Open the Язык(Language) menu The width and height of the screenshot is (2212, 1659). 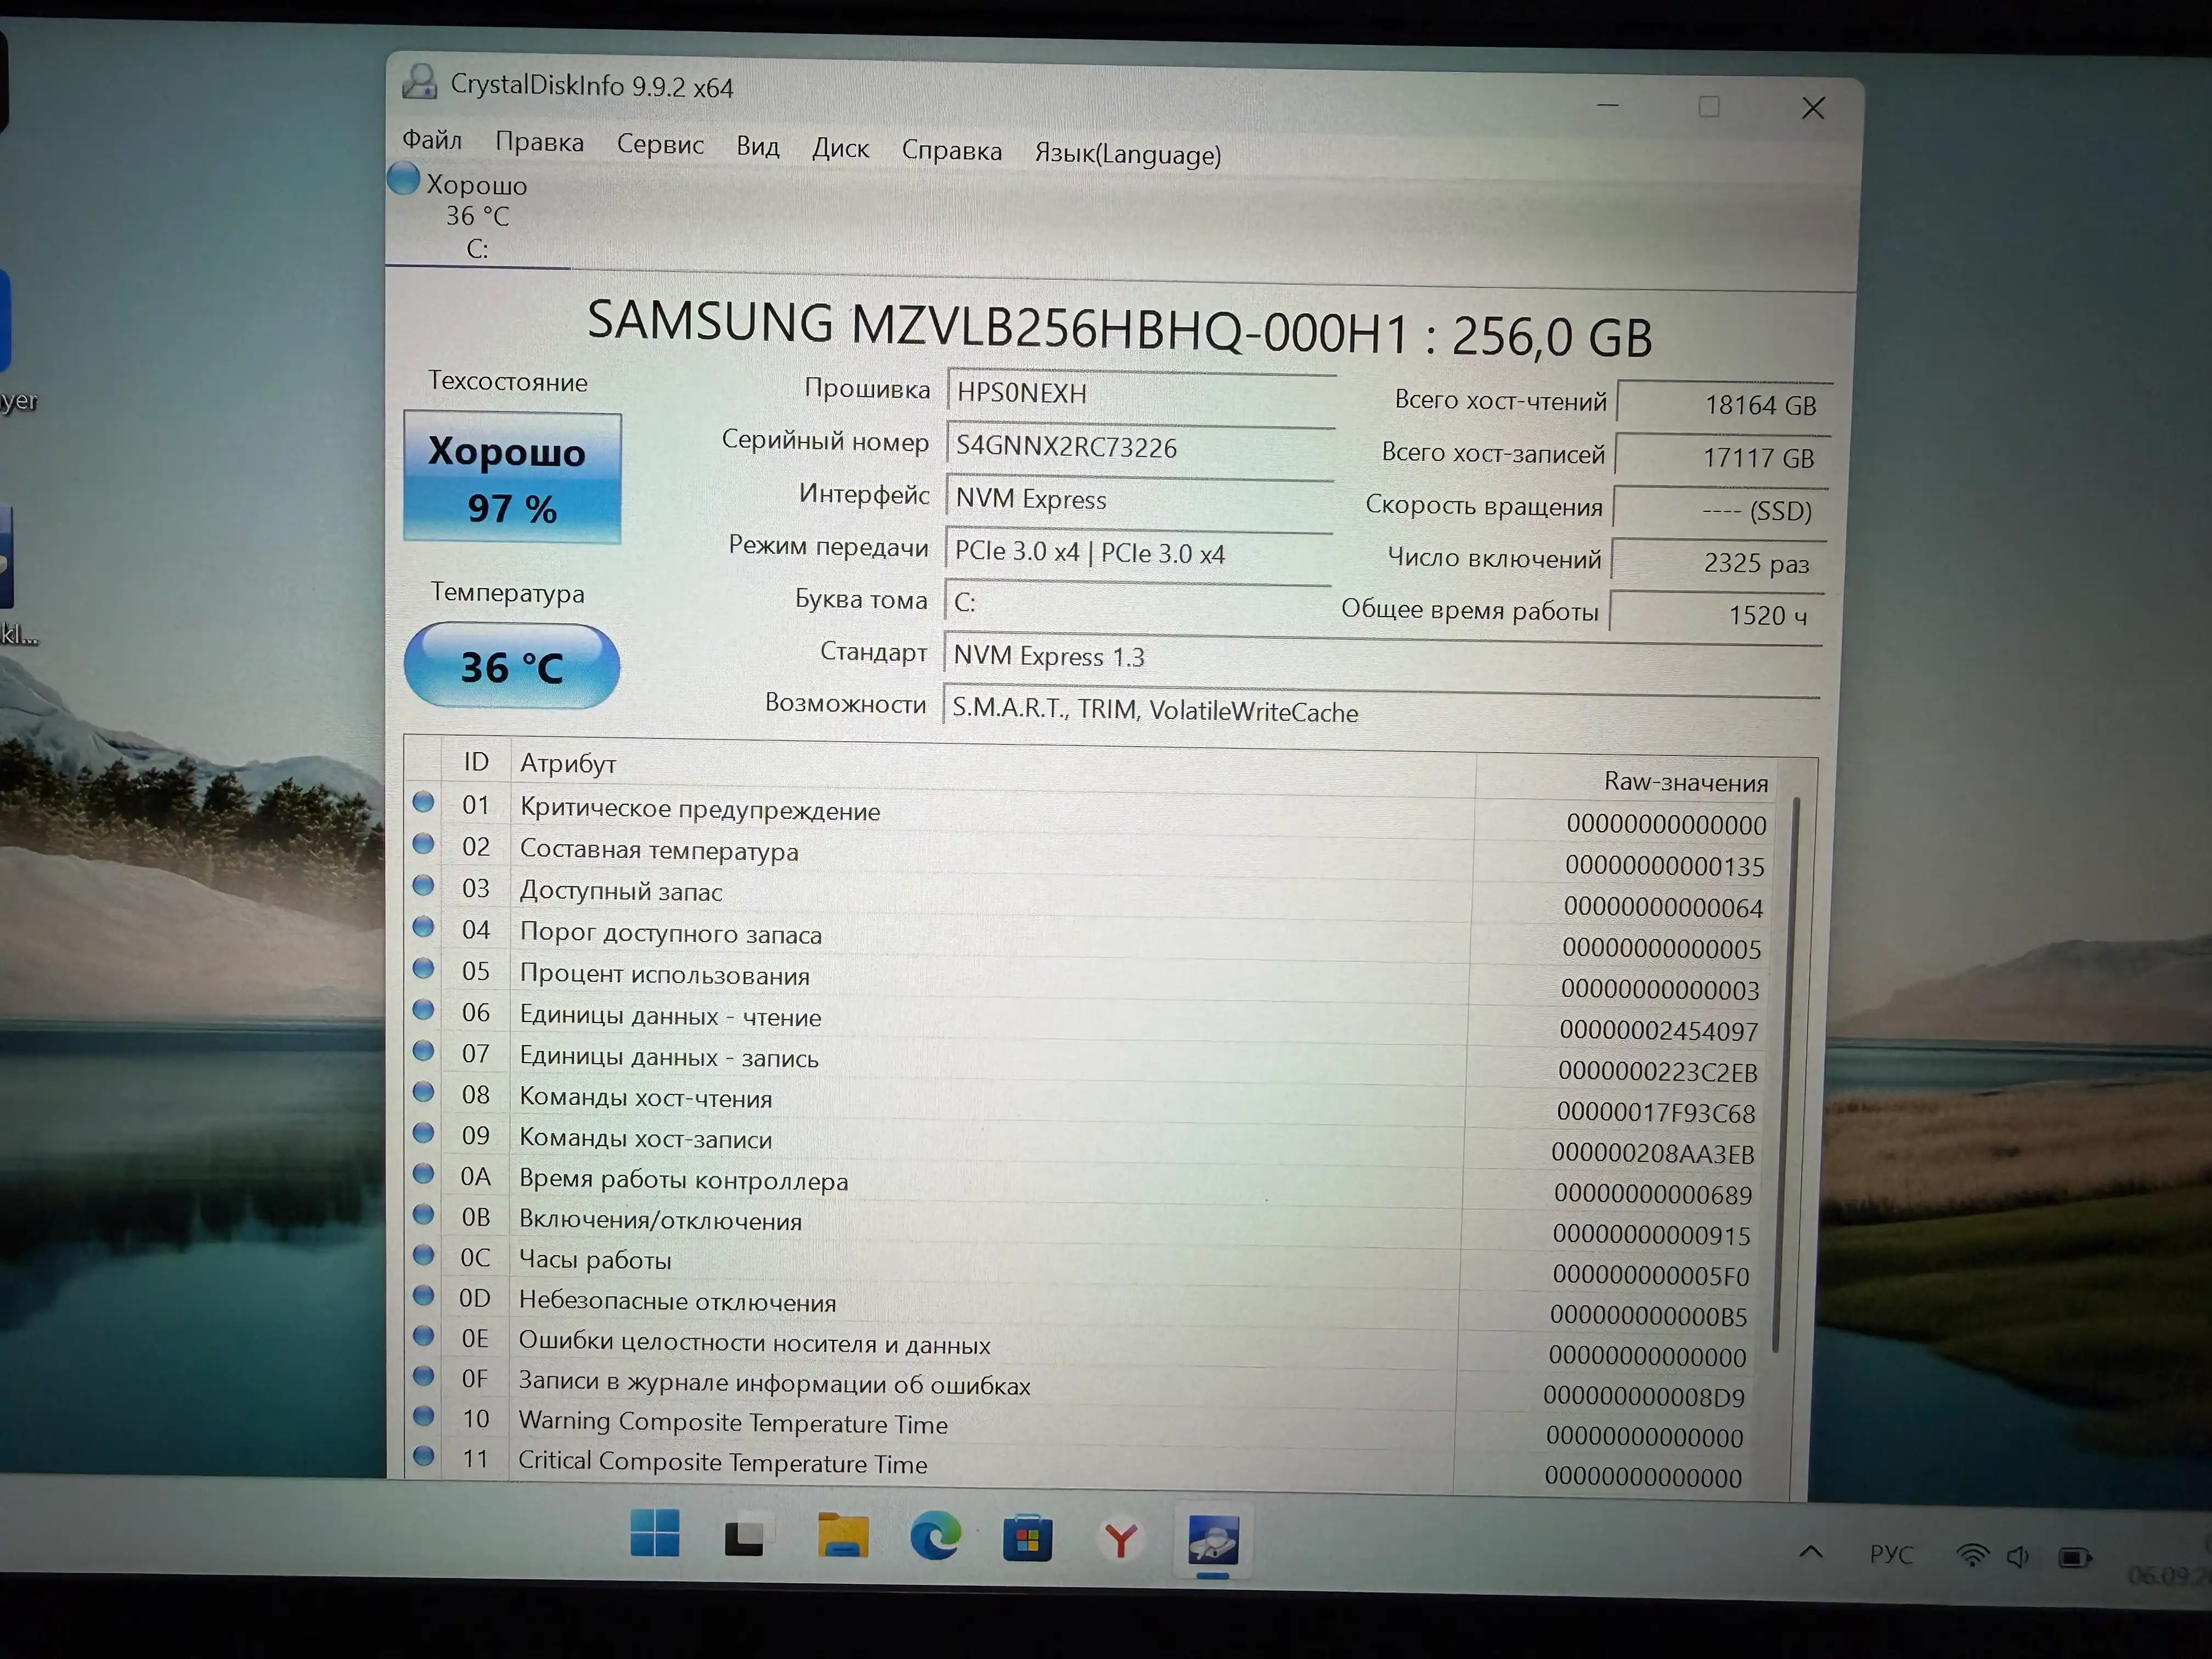tap(1127, 154)
